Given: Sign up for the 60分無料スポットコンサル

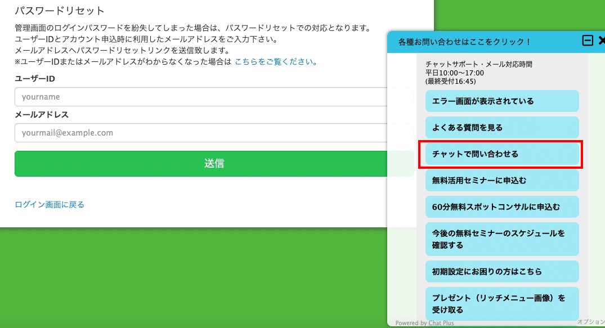Looking at the screenshot, I should [501, 206].
